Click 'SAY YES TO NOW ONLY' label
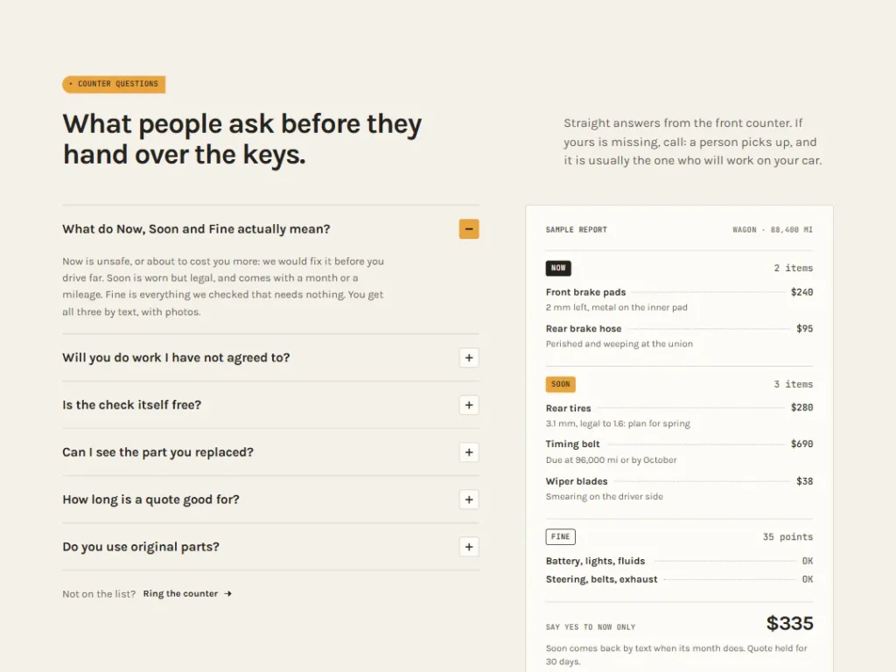896x672 pixels. (x=591, y=626)
